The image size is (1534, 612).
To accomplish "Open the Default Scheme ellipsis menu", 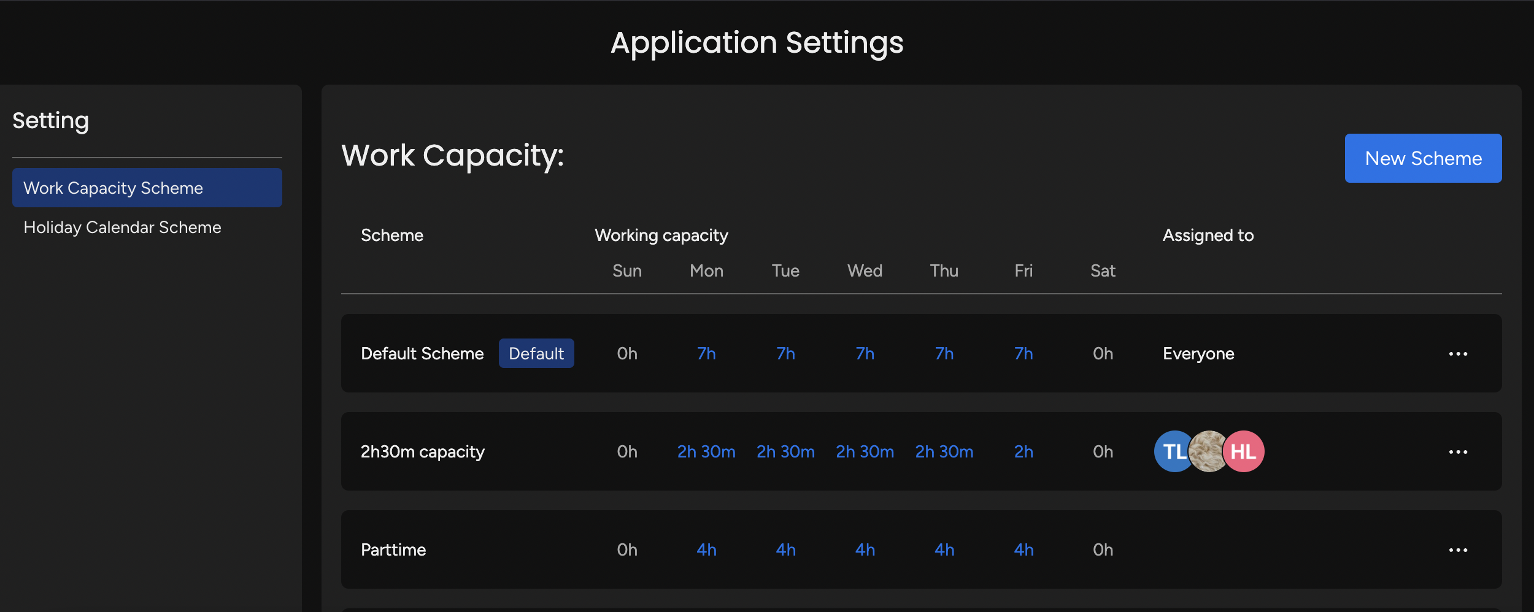I will coord(1459,353).
